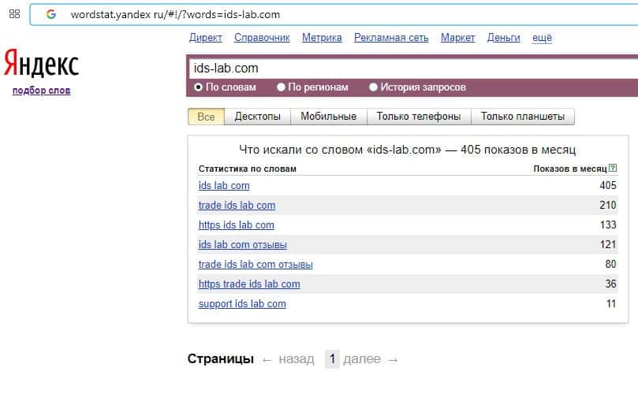This screenshot has height=397, width=638.
Task: Click the help question mark beside Показов в месяц
Action: pos(613,169)
